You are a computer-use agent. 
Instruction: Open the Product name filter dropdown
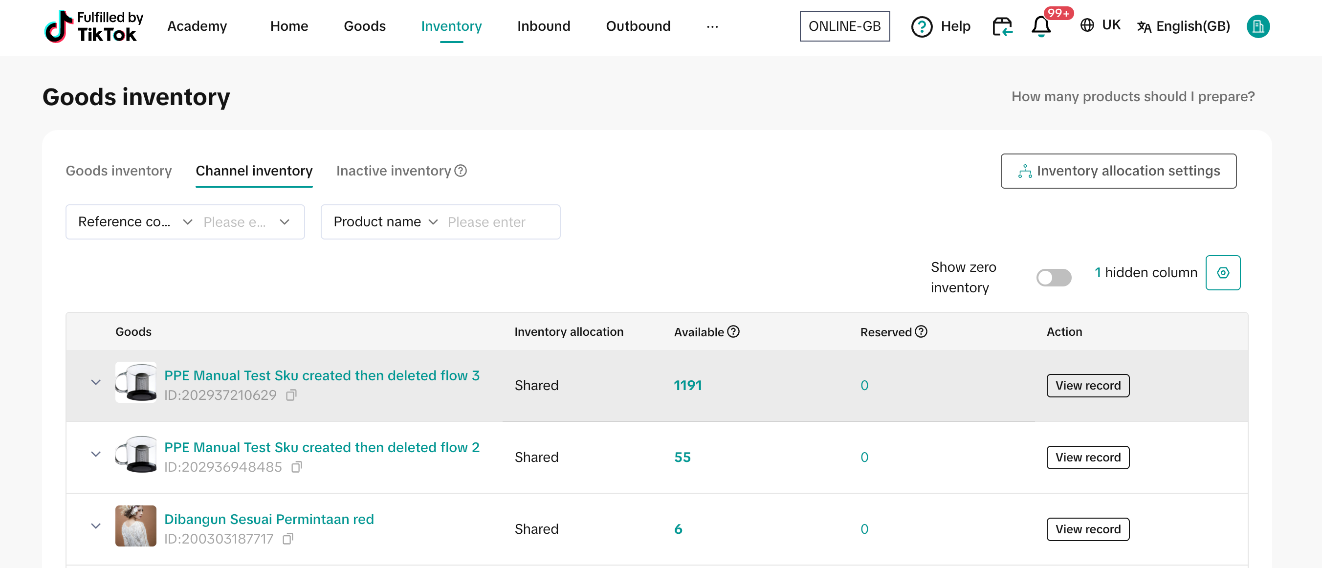385,221
